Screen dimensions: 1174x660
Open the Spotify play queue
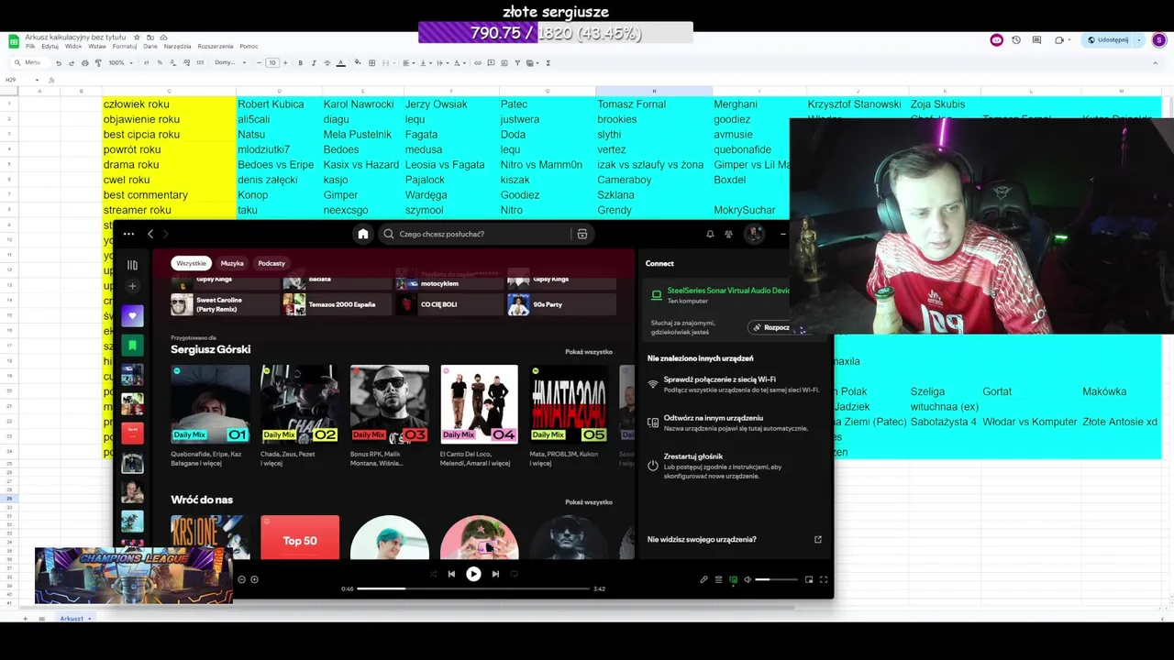point(718,579)
